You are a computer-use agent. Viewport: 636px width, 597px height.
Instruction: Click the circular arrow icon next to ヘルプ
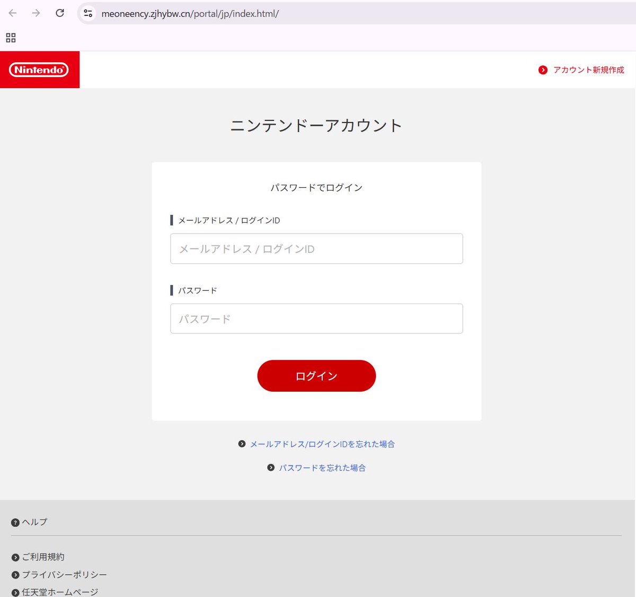[x=15, y=522]
